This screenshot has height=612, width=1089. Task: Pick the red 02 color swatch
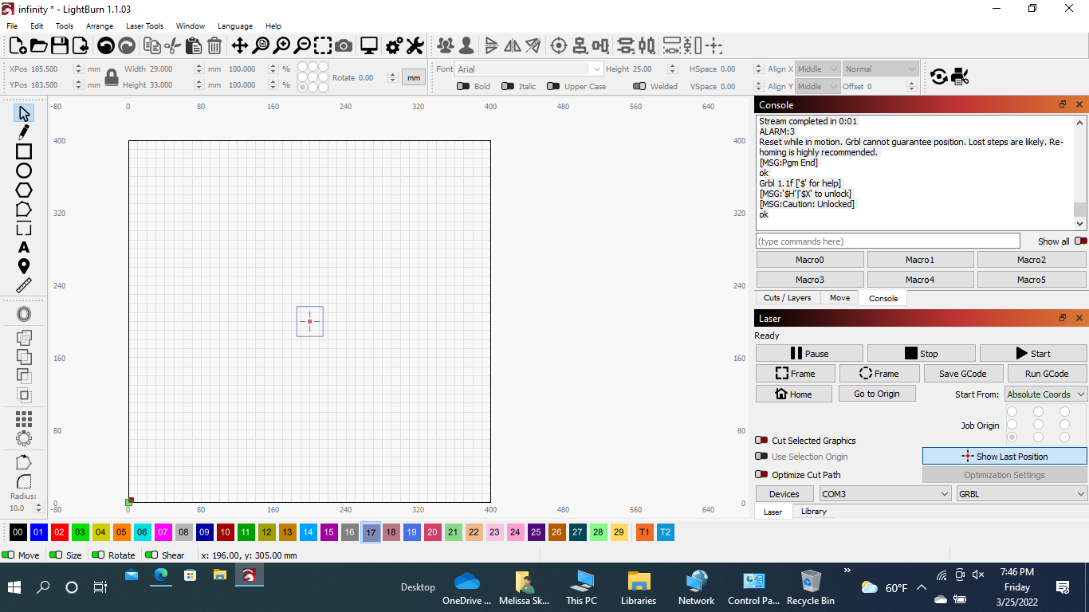[59, 532]
